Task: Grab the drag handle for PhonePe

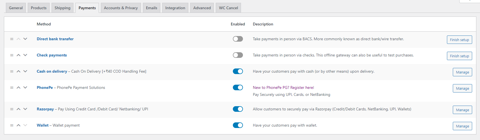Action: pyautogui.click(x=12, y=88)
